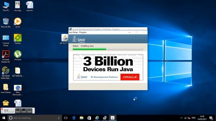This screenshot has height=121, width=216.
Task: Click the ENG language indicator
Action: [x=193, y=118]
